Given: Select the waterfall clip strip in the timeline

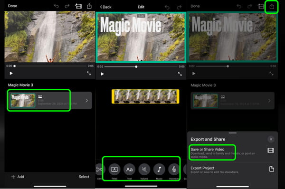Looking at the screenshot, I should (145, 96).
